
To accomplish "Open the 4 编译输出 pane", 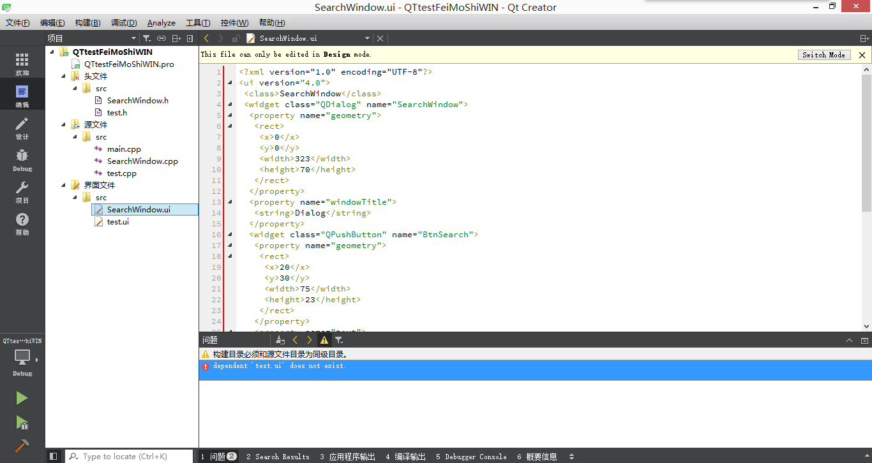I will click(x=405, y=457).
